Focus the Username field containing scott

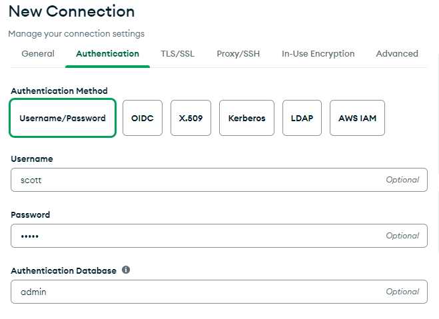200,180
